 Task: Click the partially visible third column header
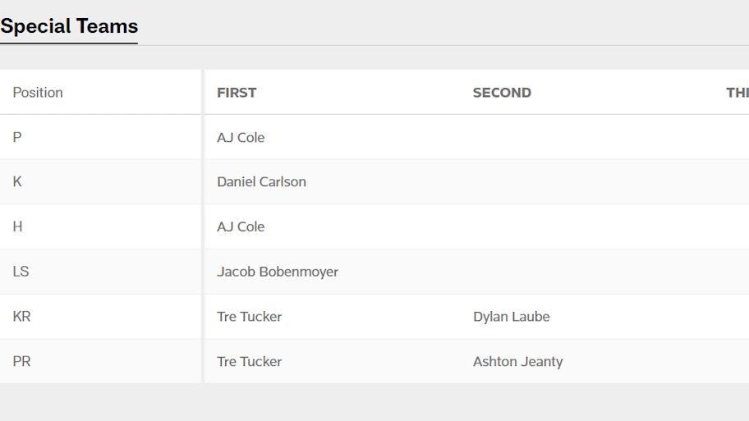tap(737, 93)
